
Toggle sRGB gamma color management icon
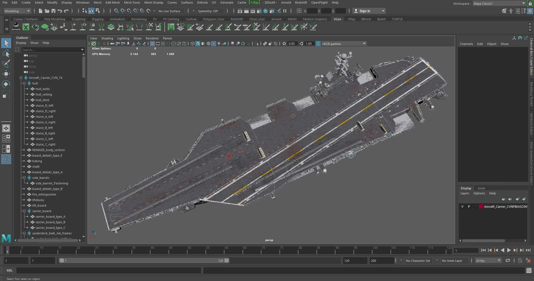click(318, 44)
